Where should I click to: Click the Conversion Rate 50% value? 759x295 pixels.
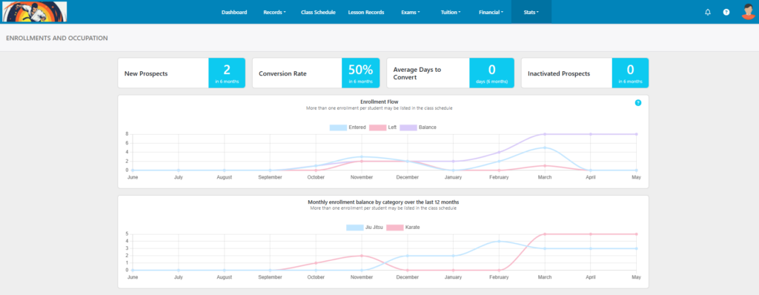pos(361,70)
